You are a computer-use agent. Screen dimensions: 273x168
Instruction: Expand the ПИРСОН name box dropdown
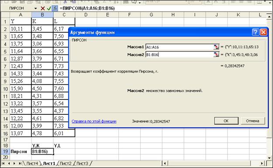pyautogui.click(x=35, y=8)
